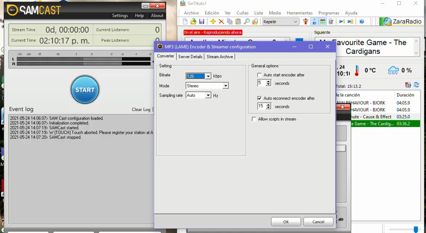Open the Help menu in SAM Cast
Screen dimensions: 426x233
[x=139, y=15]
